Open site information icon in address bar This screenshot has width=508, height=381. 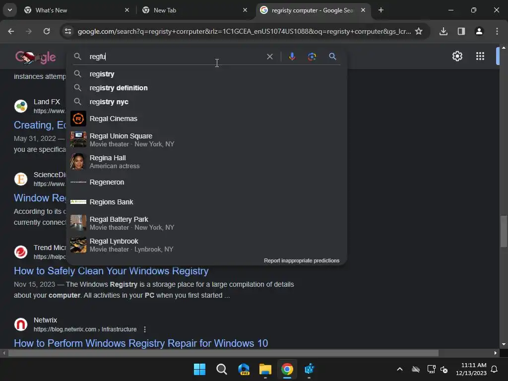(x=68, y=31)
